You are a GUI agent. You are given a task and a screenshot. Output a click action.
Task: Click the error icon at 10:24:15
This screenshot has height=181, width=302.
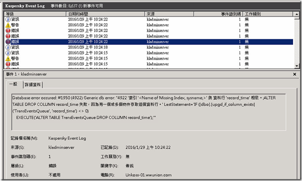tap(8, 64)
